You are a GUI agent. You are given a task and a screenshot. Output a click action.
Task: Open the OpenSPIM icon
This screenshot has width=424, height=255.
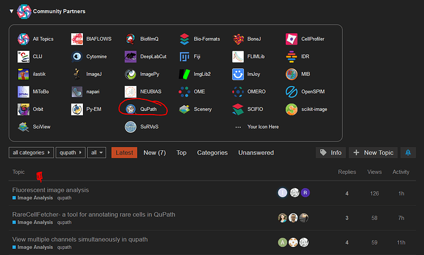[x=291, y=92]
